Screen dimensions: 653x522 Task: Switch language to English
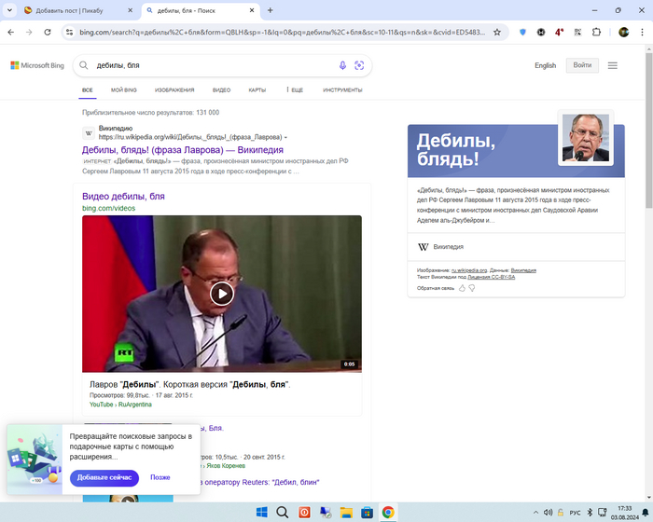pos(545,65)
